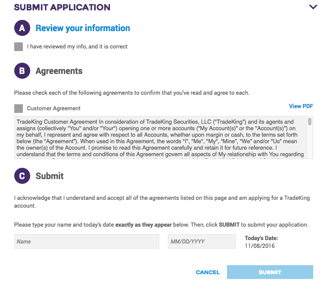The width and height of the screenshot is (327, 282).
Task: Click today's date value 11/08/2016
Action: pyautogui.click(x=260, y=246)
